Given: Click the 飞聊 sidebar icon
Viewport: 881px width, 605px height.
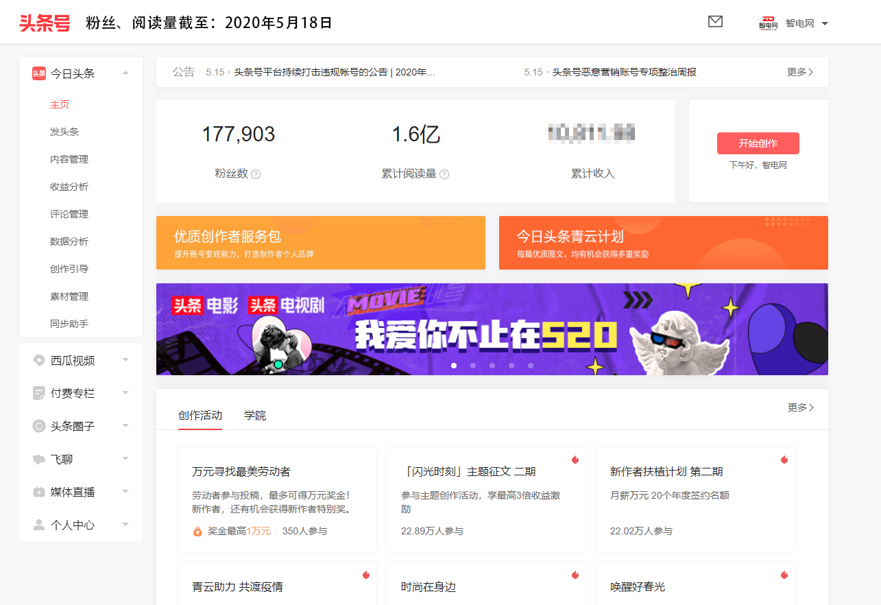Looking at the screenshot, I should [39, 459].
